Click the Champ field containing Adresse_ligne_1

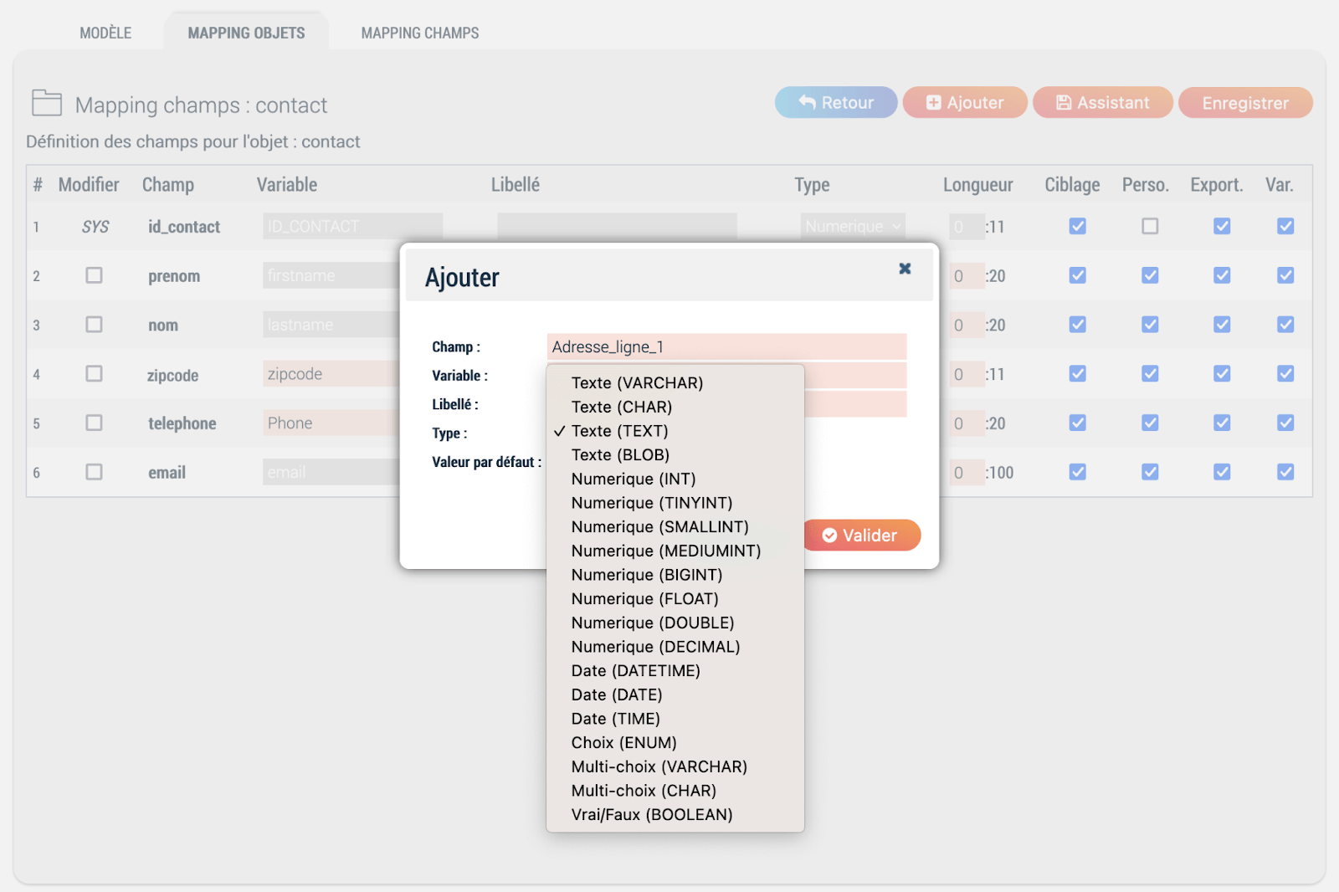(726, 346)
